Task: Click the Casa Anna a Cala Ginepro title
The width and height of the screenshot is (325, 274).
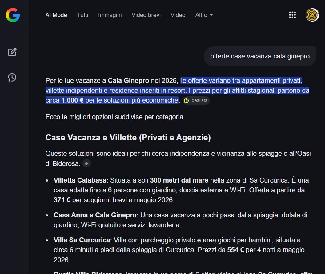Action: click(95, 215)
